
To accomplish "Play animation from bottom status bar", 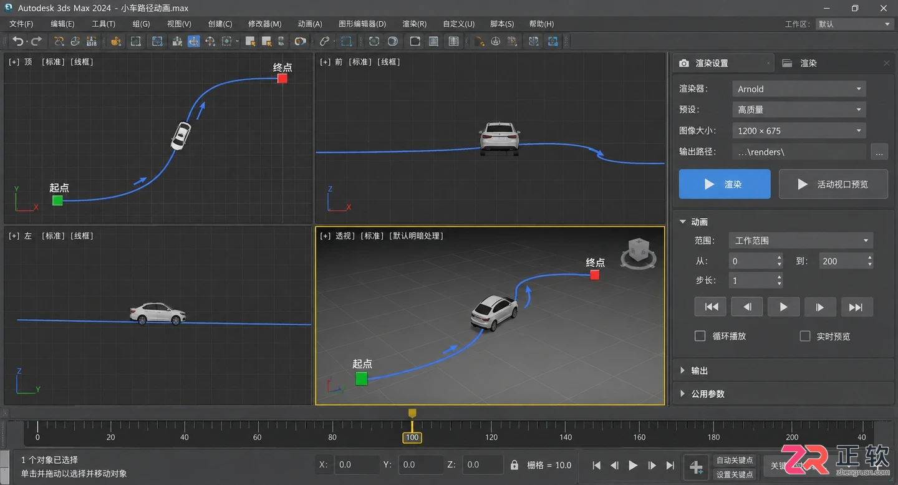I will tap(633, 465).
